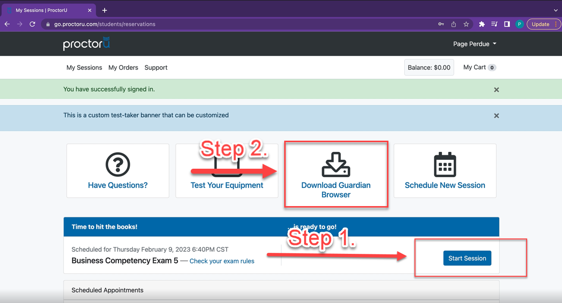The image size is (562, 303).
Task: Open the Support menu item
Action: pyautogui.click(x=156, y=67)
